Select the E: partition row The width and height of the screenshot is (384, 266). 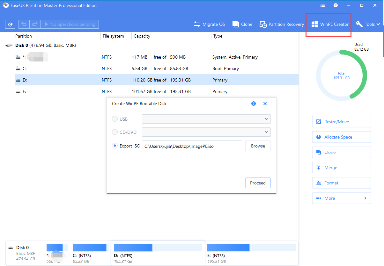[157, 91]
